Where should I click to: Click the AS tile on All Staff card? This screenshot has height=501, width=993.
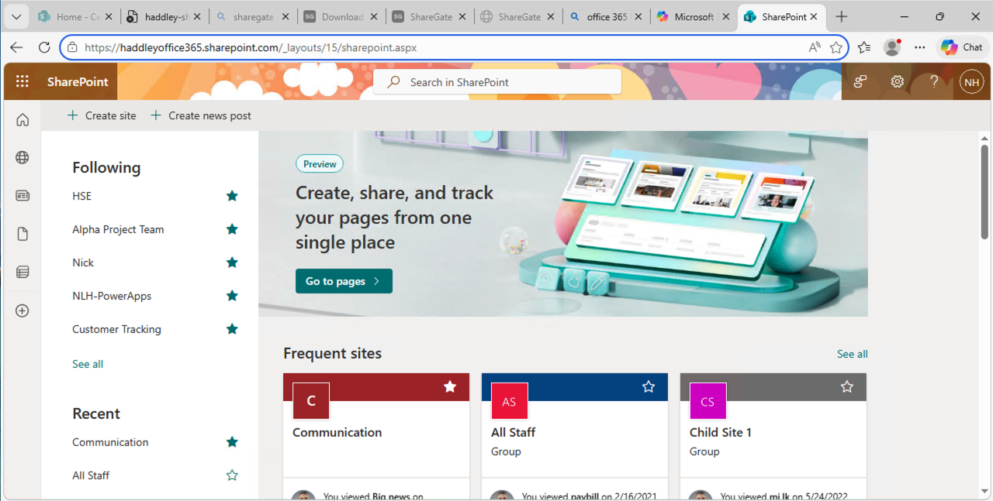[x=509, y=401]
